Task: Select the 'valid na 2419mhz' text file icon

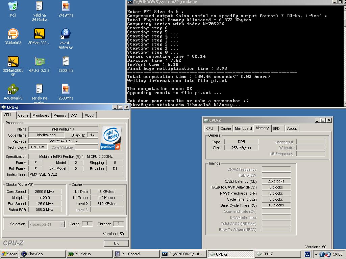Action: pos(39,6)
